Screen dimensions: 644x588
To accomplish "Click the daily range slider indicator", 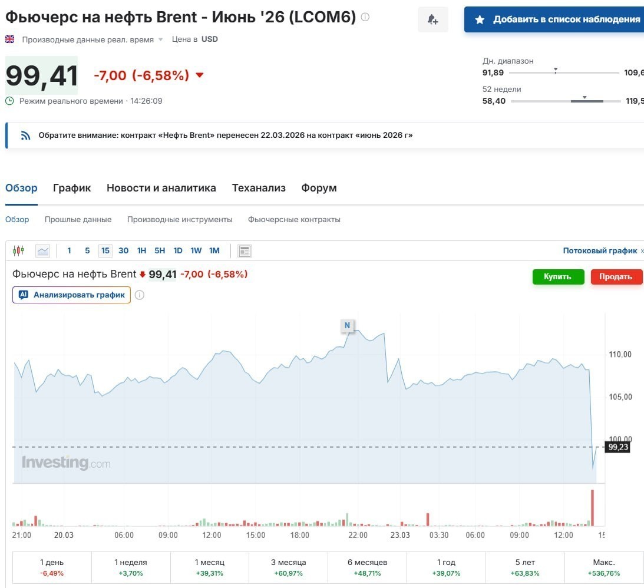I will [555, 70].
